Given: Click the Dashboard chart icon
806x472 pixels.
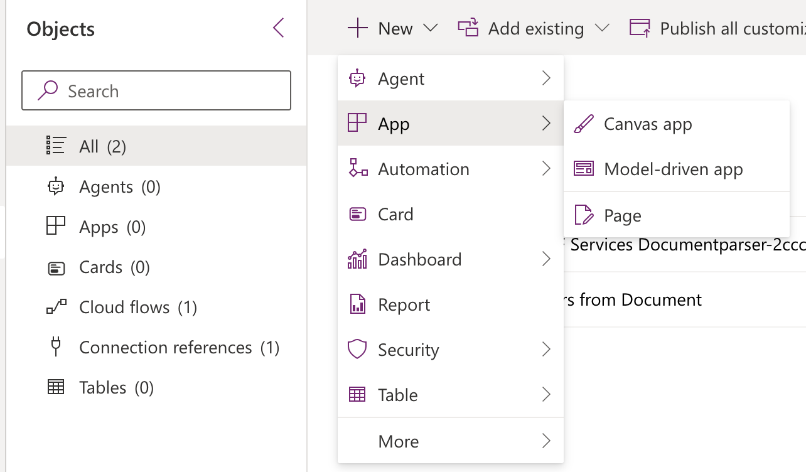Looking at the screenshot, I should tap(357, 259).
